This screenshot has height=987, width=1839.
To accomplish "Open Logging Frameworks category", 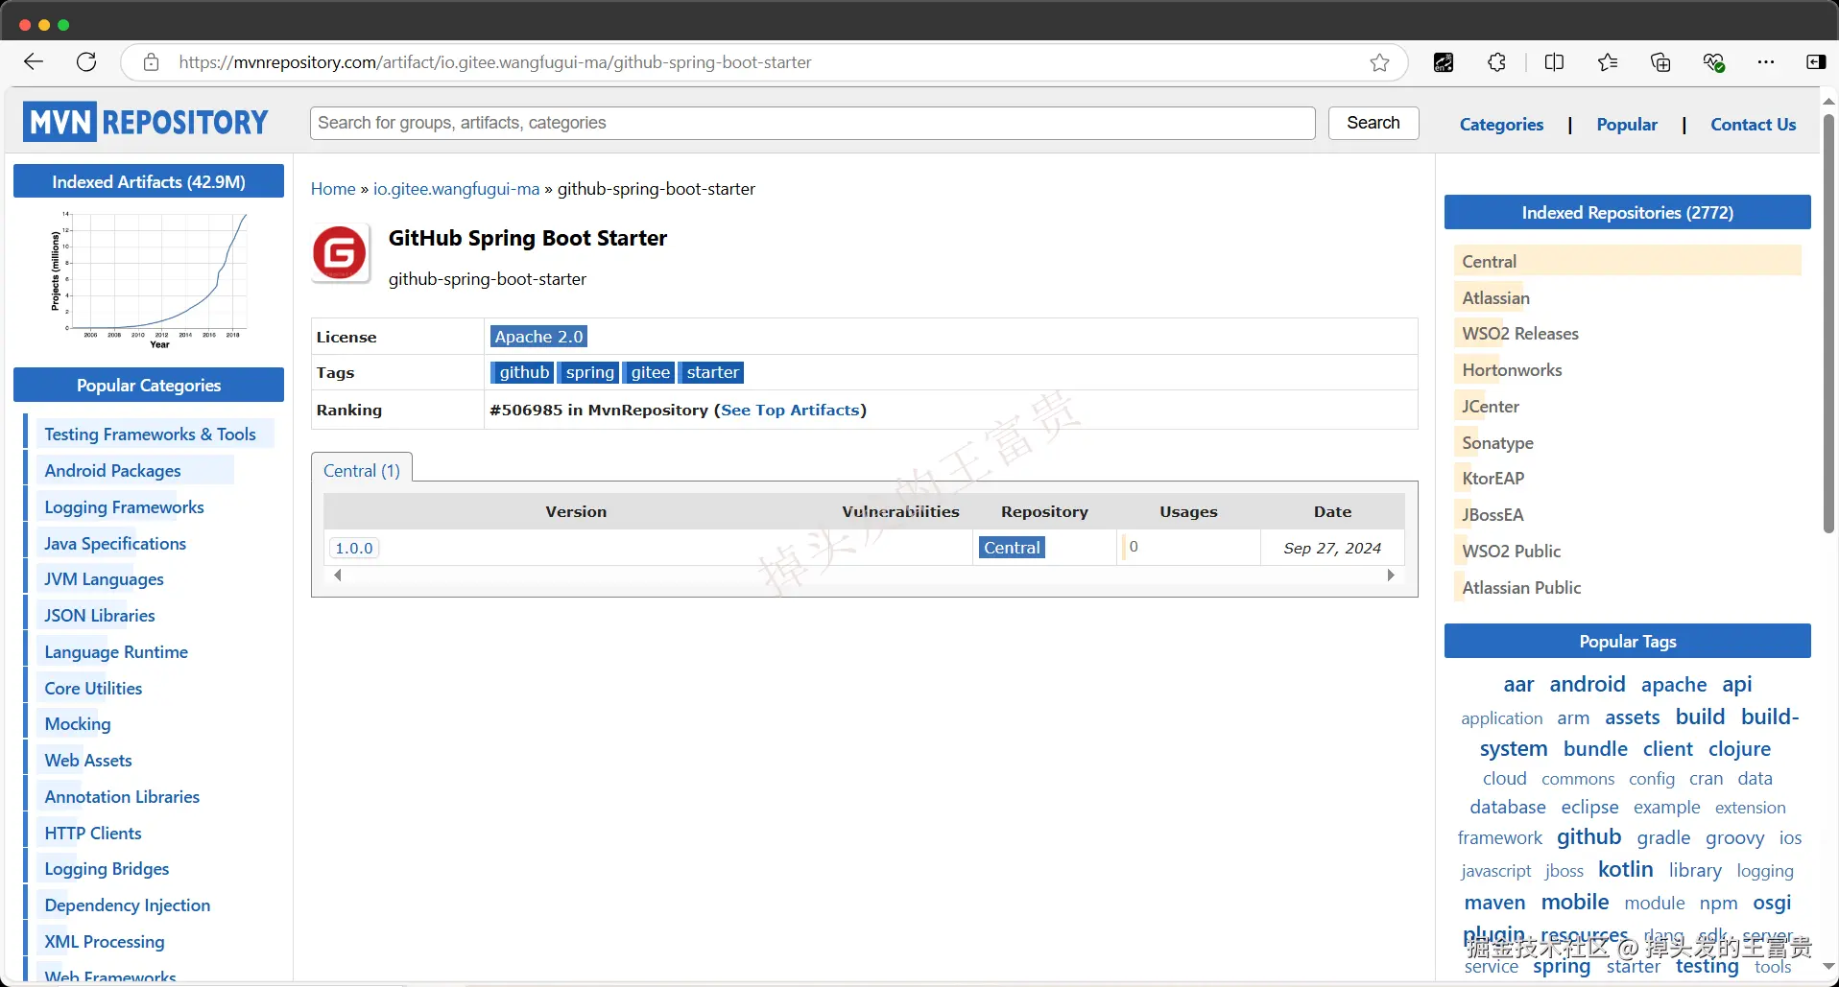I will pyautogui.click(x=124, y=507).
